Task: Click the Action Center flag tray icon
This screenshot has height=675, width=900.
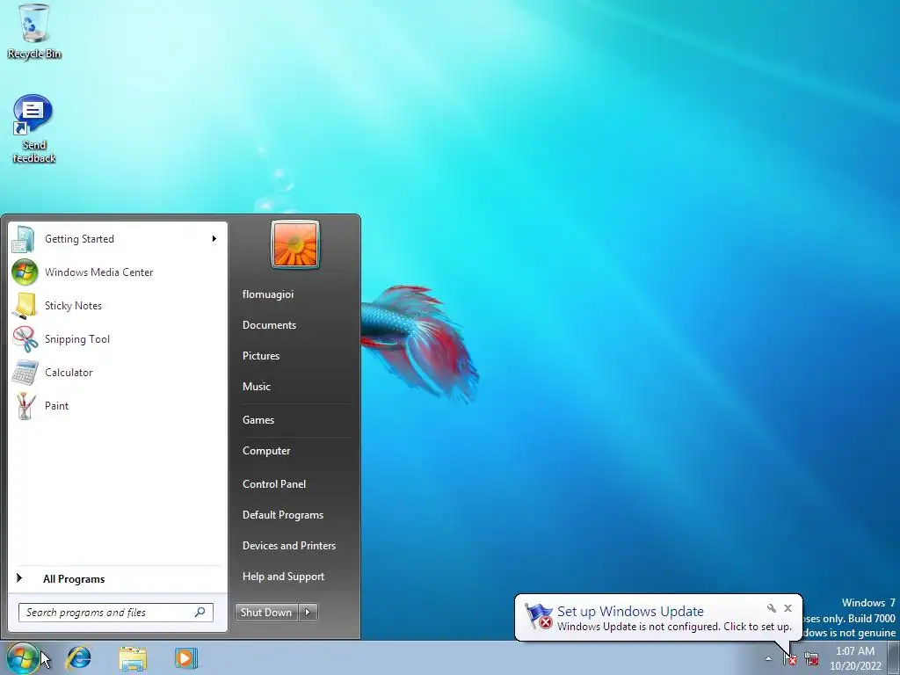Action: [790, 658]
